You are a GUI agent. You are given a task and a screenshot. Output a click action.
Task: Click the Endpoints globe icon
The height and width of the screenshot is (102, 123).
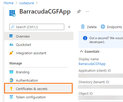pyautogui.click(x=103, y=27)
